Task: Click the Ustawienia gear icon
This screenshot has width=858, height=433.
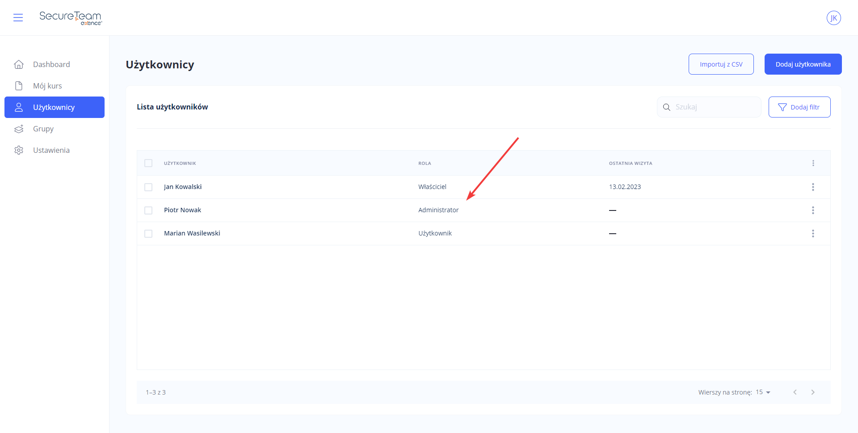Action: pyautogui.click(x=19, y=150)
